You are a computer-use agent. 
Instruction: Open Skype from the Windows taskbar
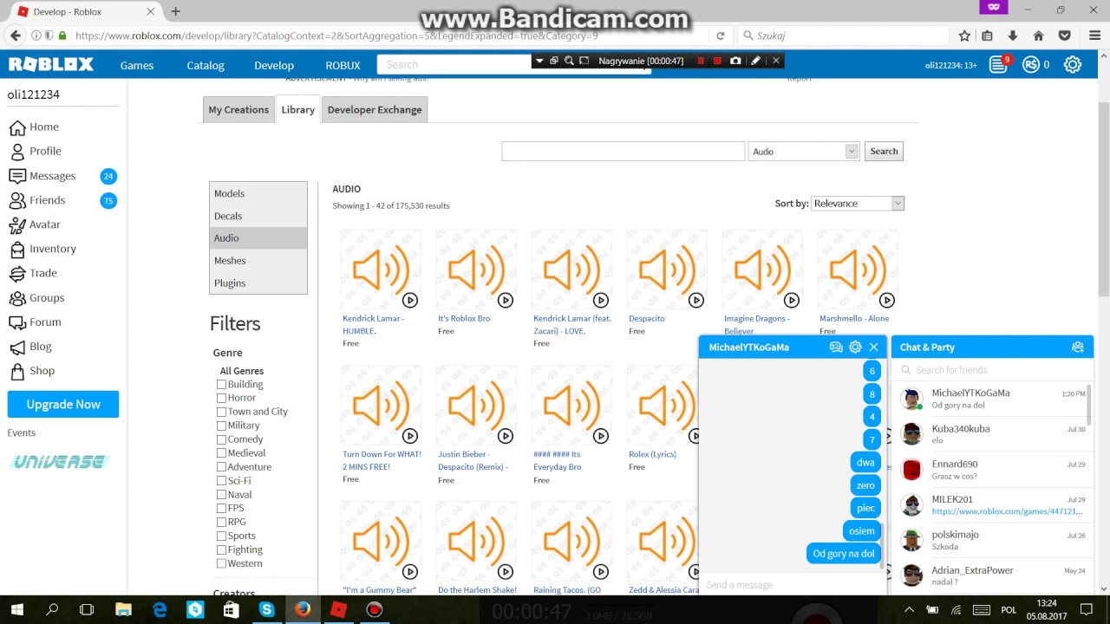pos(266,609)
